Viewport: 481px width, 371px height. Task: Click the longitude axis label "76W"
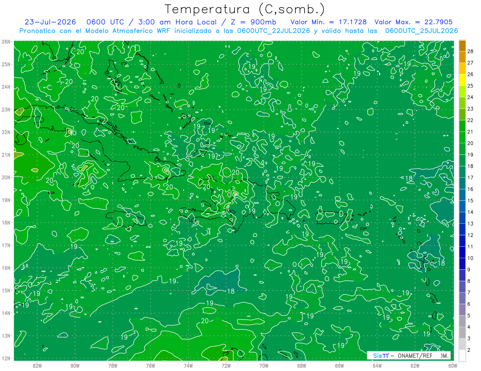coord(150,365)
